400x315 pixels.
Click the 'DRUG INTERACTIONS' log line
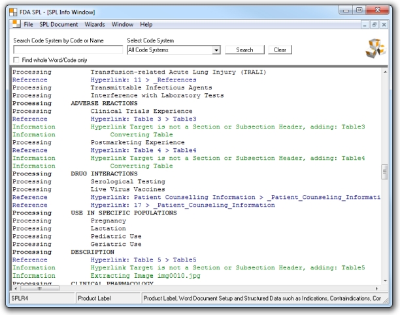coord(104,173)
